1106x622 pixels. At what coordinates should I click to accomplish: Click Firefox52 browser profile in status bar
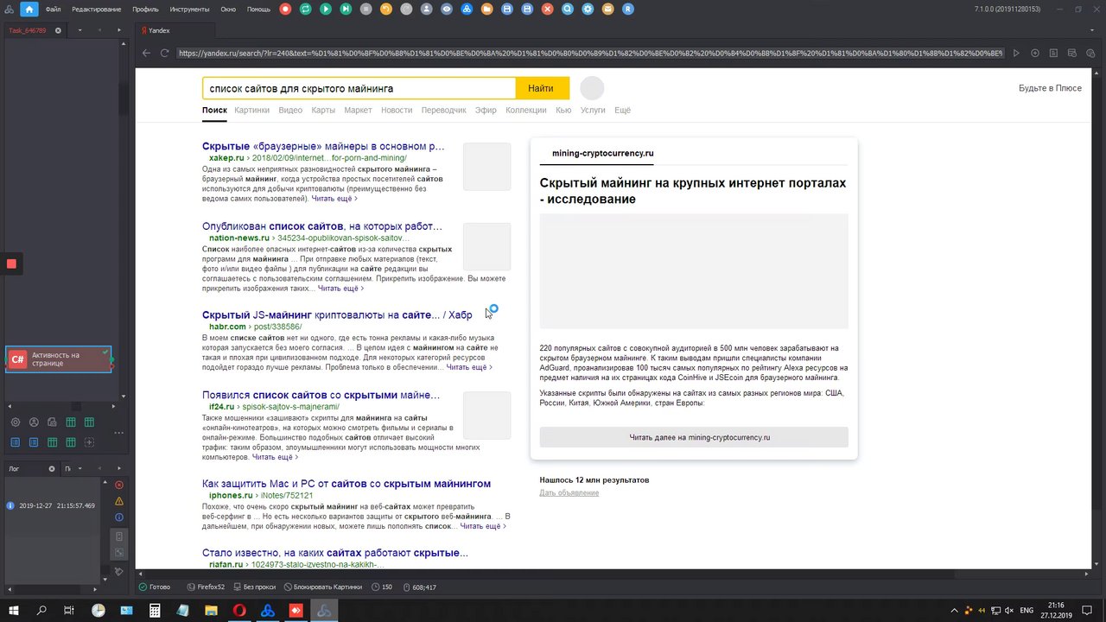click(206, 587)
